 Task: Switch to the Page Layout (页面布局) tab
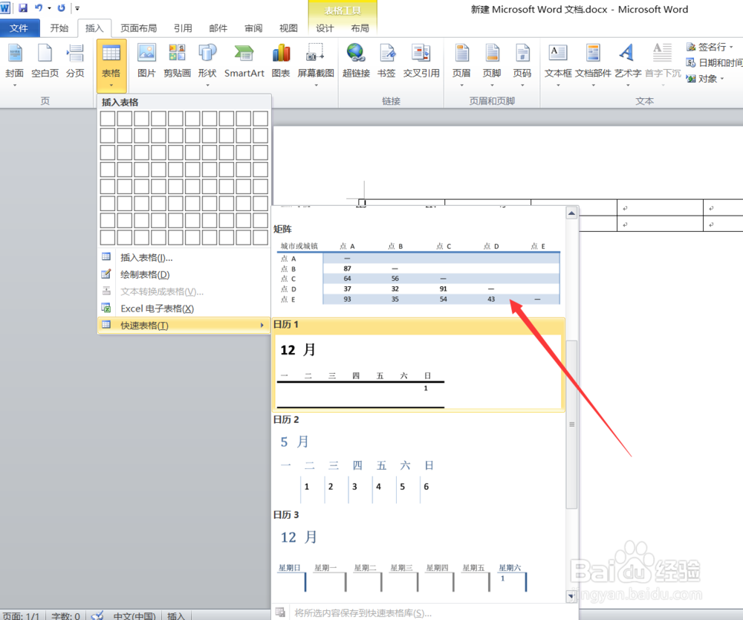tap(138, 28)
